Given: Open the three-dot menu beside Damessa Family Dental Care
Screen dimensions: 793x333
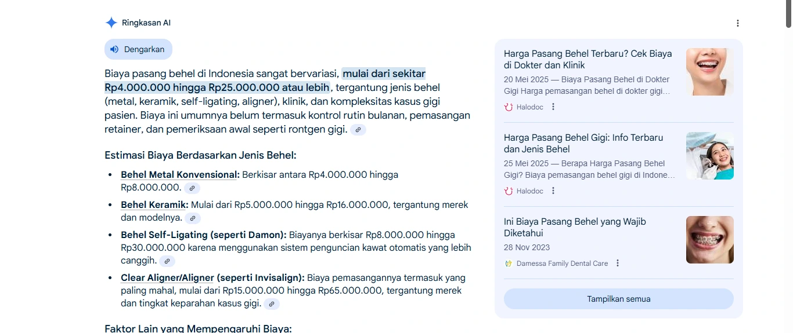Looking at the screenshot, I should pos(618,263).
